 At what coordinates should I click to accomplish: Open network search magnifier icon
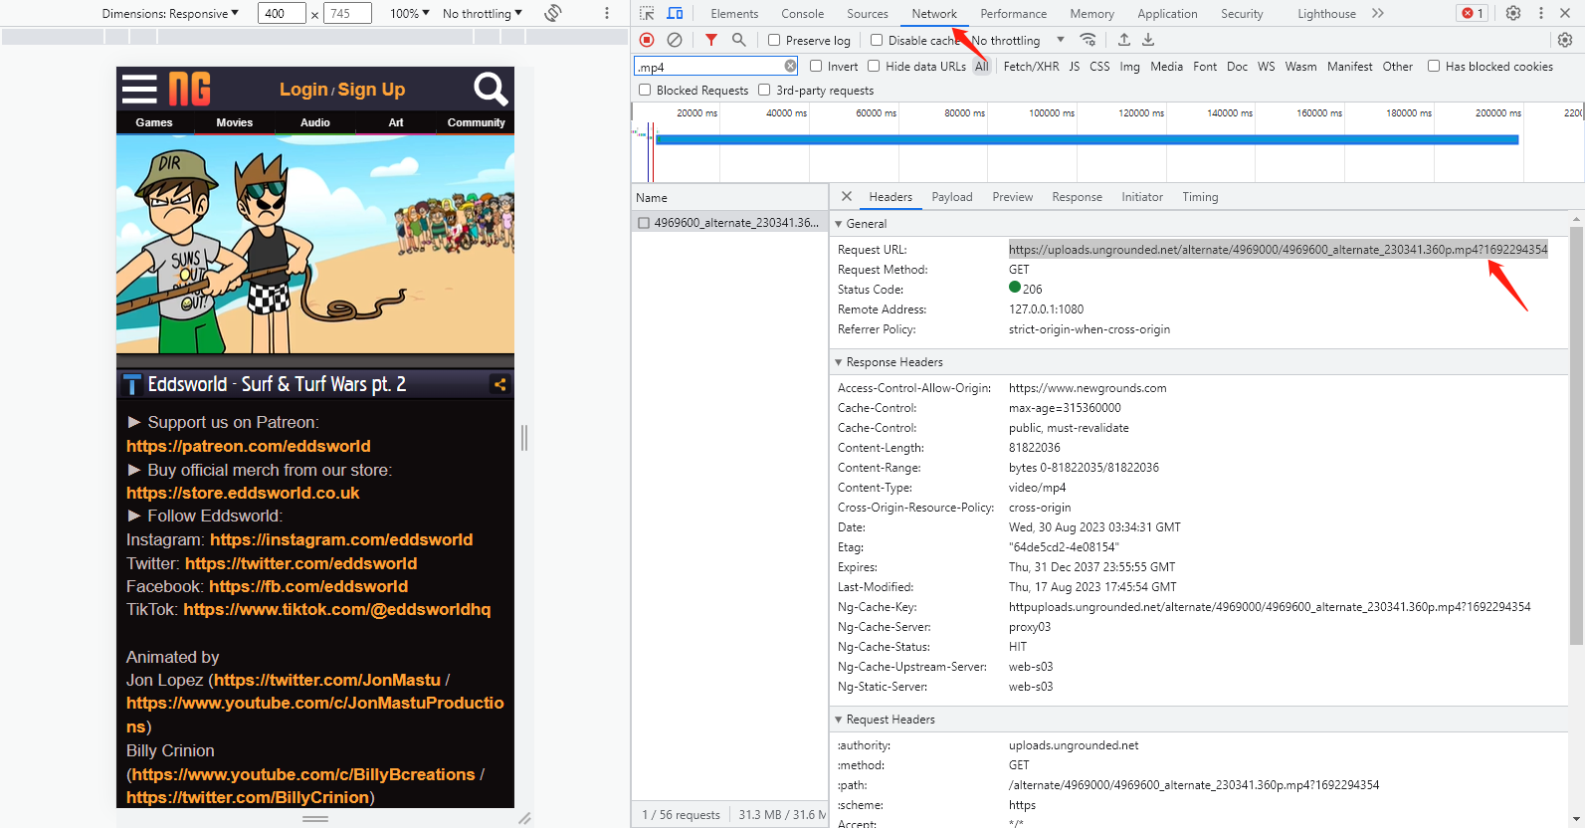click(x=738, y=40)
